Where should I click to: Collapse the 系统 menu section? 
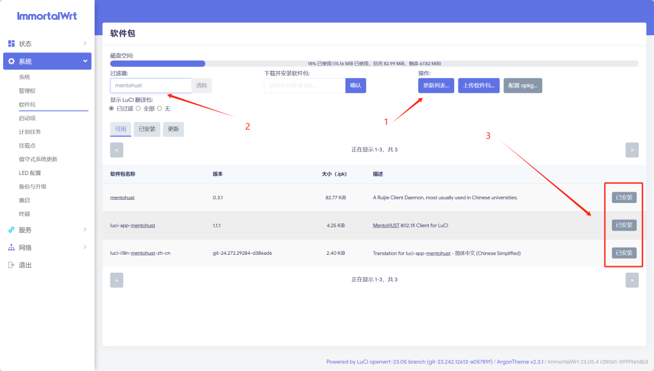[x=85, y=61]
